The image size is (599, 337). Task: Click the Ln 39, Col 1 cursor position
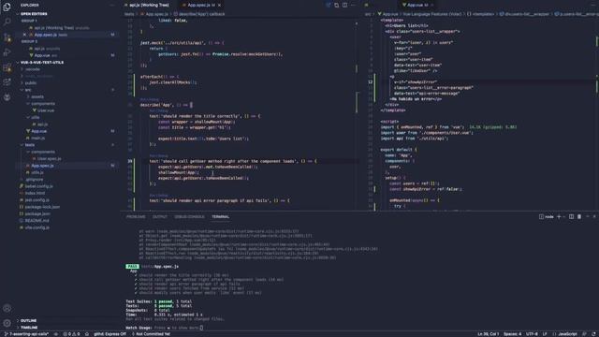pos(488,334)
